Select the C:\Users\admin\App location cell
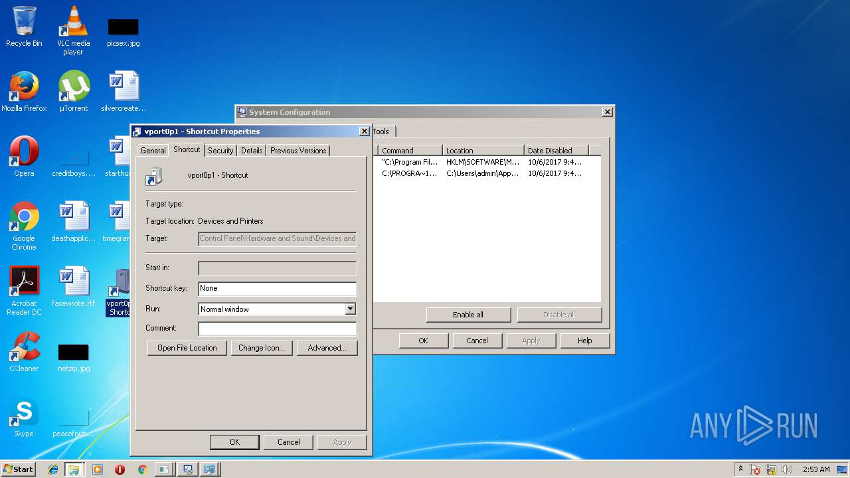850x478 pixels. (x=483, y=174)
